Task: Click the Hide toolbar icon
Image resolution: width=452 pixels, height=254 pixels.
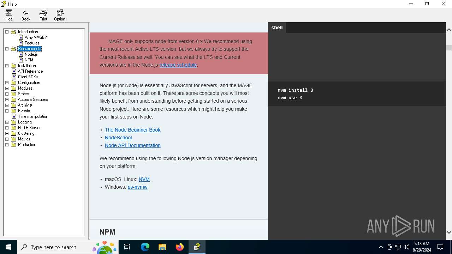Action: pos(8,15)
